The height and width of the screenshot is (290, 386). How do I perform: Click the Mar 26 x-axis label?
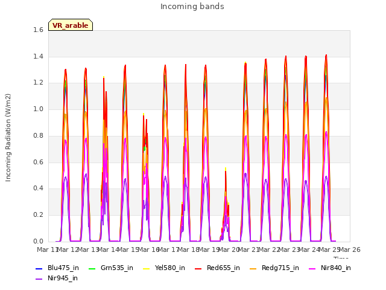click(350, 250)
